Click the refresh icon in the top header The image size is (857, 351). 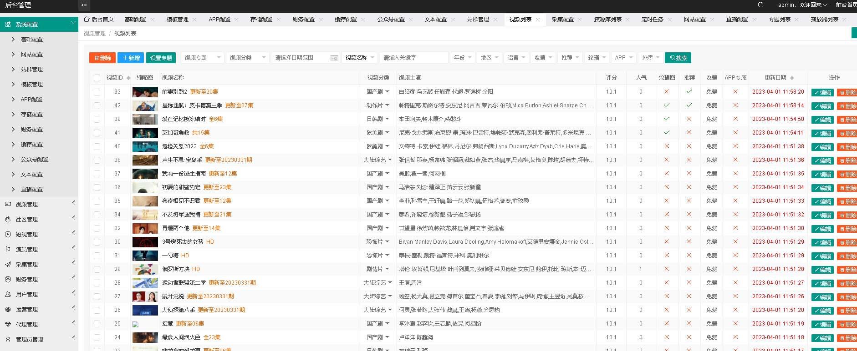pyautogui.click(x=760, y=5)
